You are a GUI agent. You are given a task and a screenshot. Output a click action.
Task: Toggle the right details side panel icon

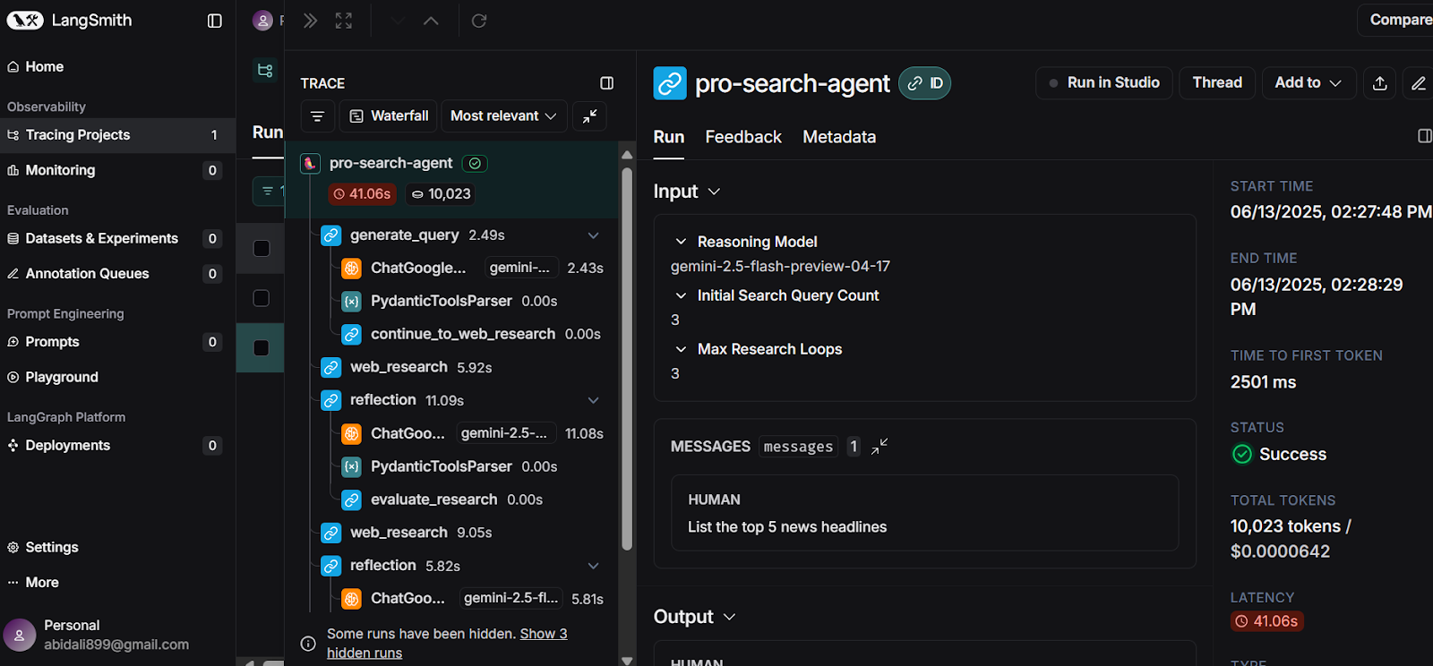pyautogui.click(x=1425, y=136)
